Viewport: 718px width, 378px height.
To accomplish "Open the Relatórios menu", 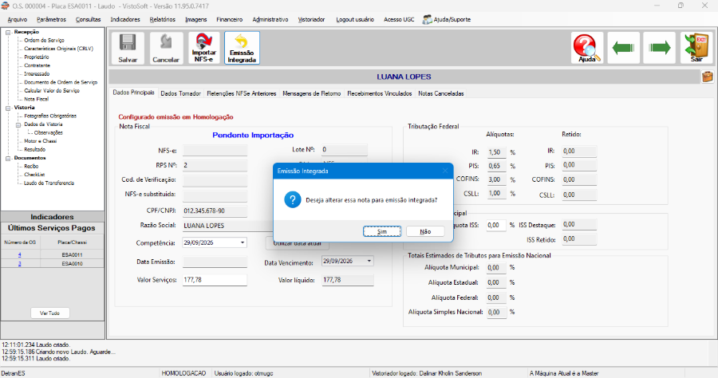I will (162, 20).
